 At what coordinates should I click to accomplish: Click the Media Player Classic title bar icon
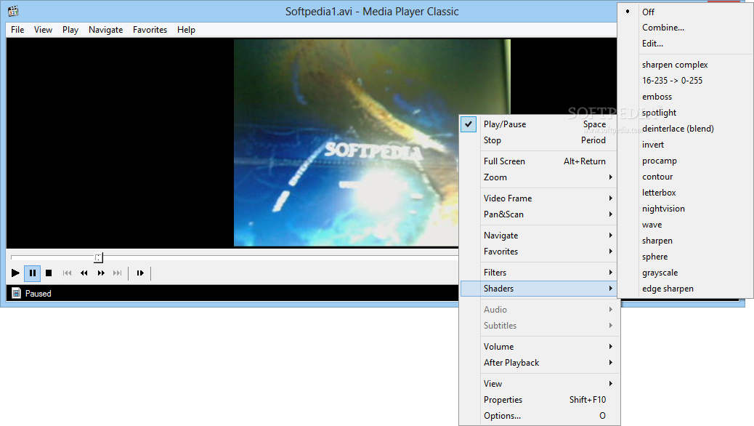click(13, 11)
